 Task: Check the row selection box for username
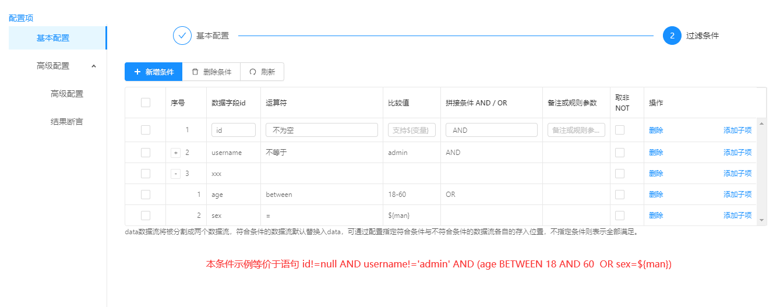146,153
